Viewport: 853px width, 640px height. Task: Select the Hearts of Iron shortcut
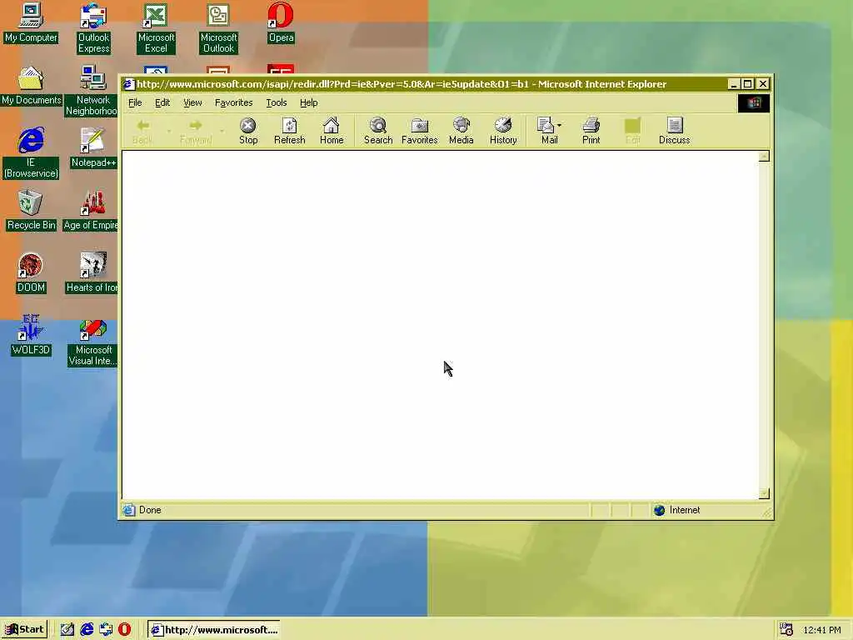92,272
